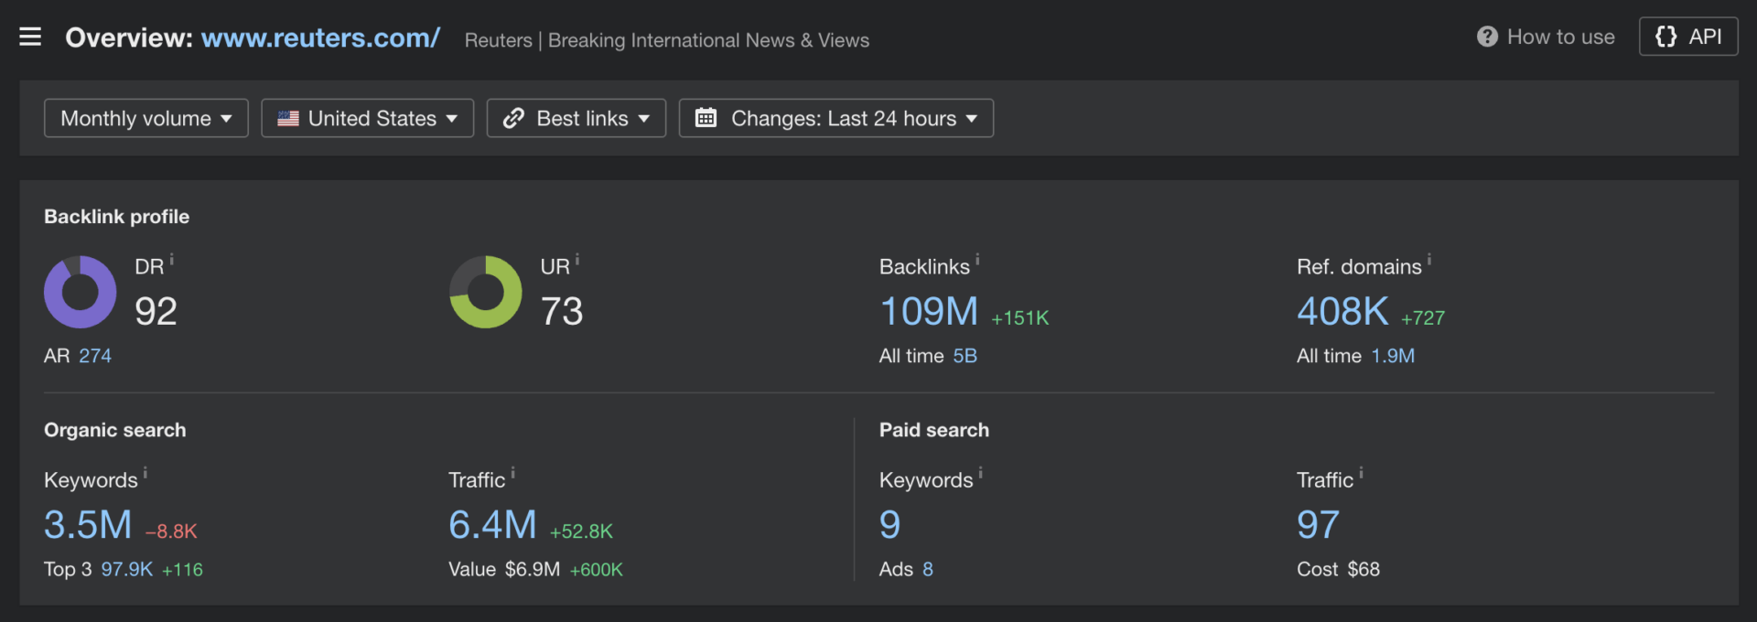The height and width of the screenshot is (622, 1757).
Task: Click the Ref. domains info icon
Action: (x=1429, y=261)
